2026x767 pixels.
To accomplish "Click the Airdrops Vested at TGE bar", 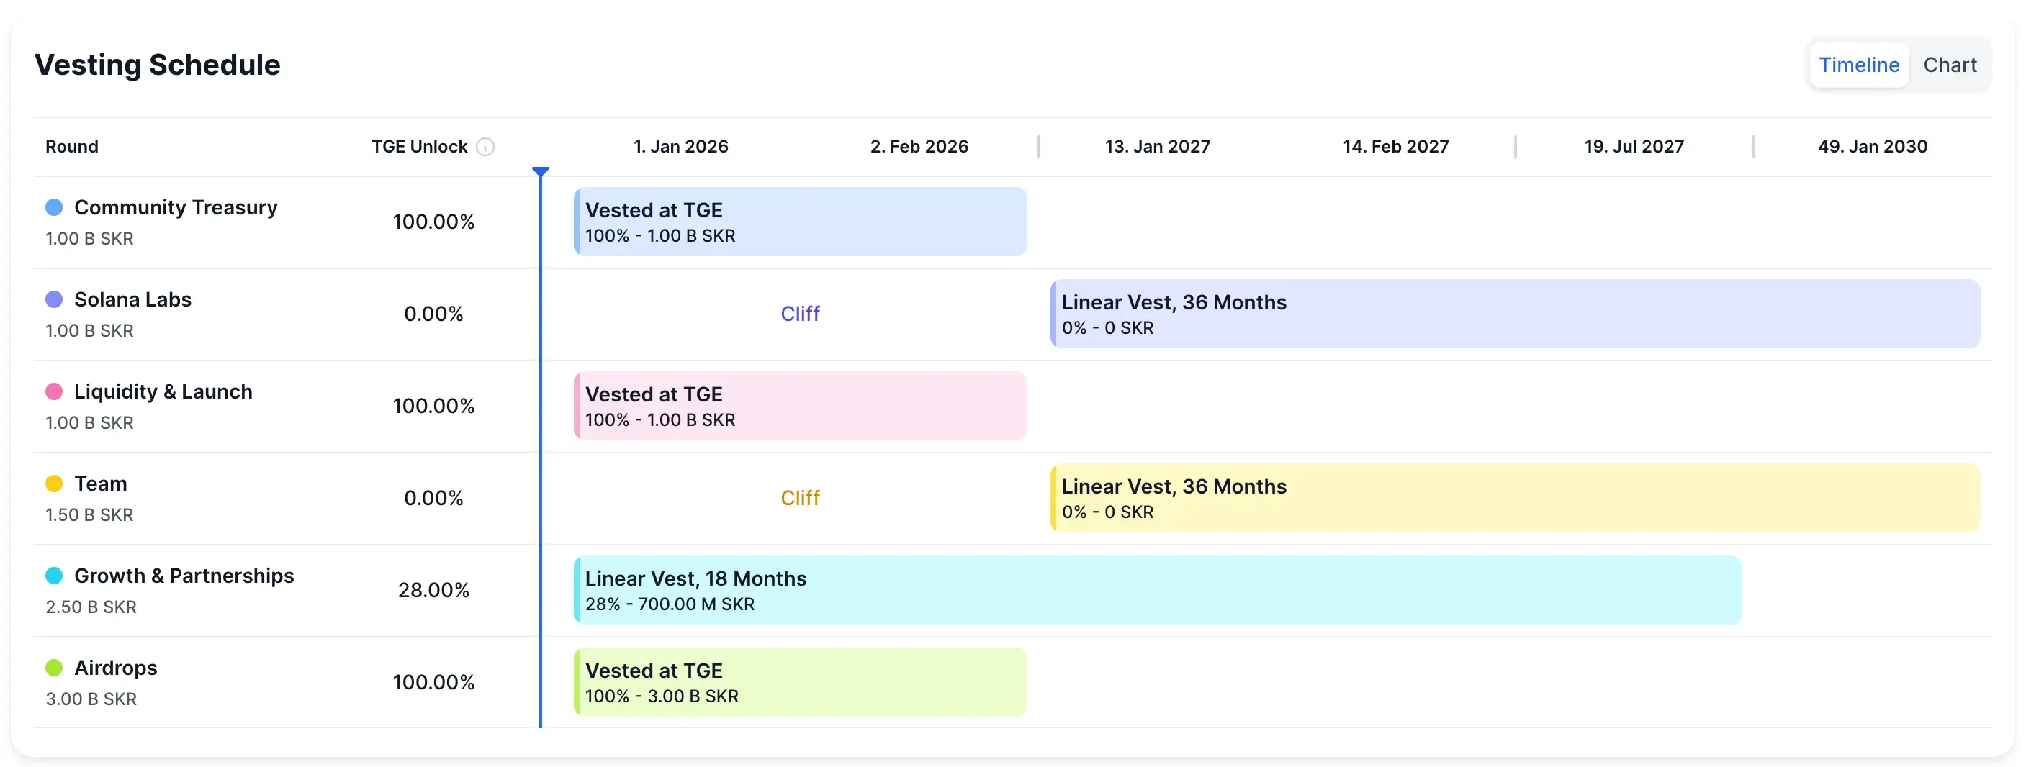I will click(800, 682).
